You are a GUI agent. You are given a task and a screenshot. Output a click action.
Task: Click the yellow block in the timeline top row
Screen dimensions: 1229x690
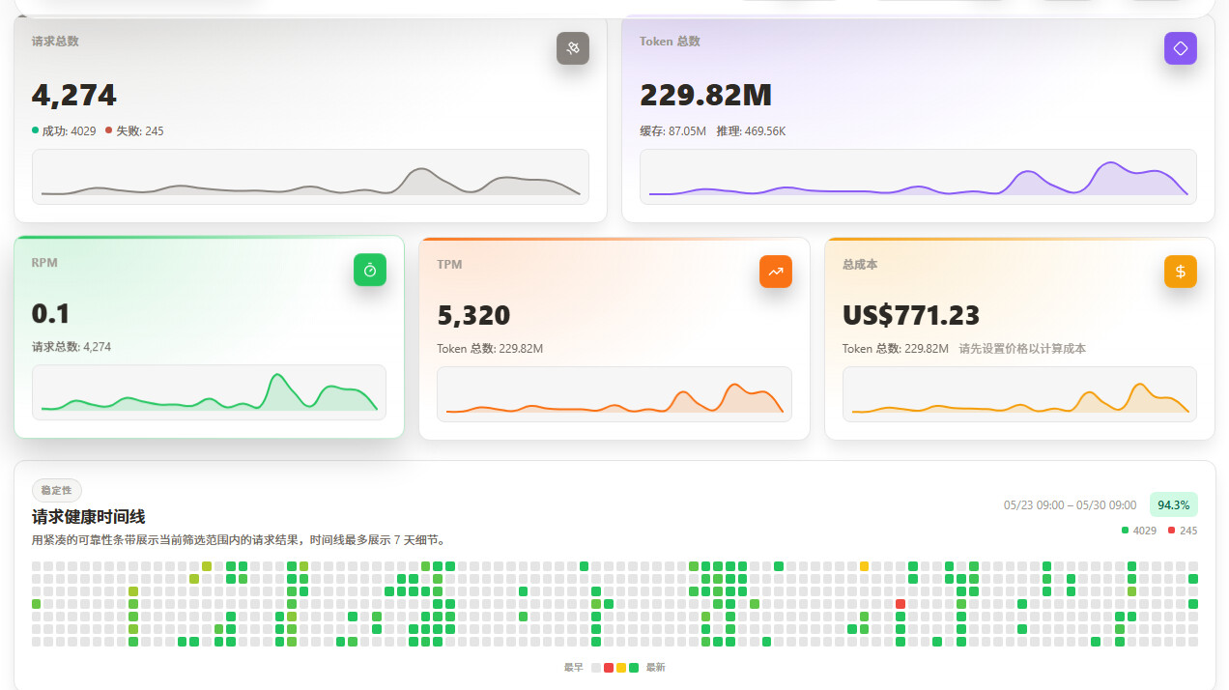864,566
